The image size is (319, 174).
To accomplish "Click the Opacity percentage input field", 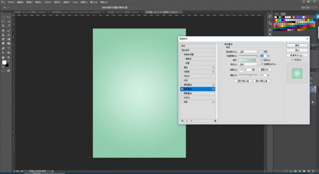I will [263, 56].
